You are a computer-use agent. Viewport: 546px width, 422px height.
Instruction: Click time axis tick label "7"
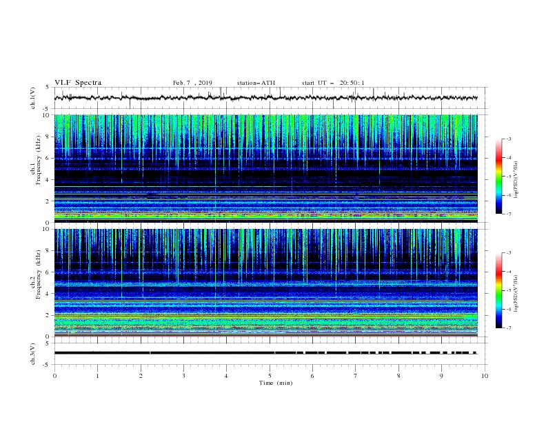[x=356, y=376]
